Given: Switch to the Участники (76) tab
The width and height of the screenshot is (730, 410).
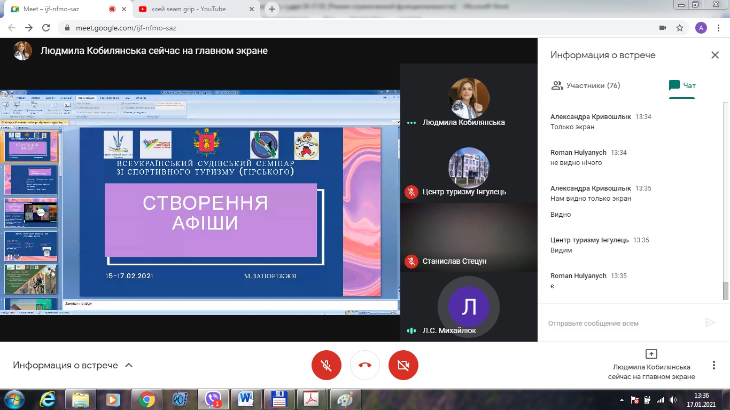Looking at the screenshot, I should pyautogui.click(x=586, y=85).
